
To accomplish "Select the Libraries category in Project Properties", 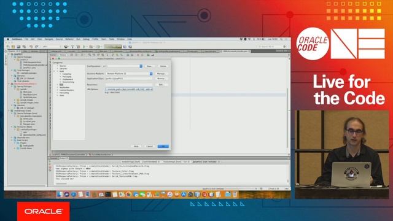I will [63, 68].
